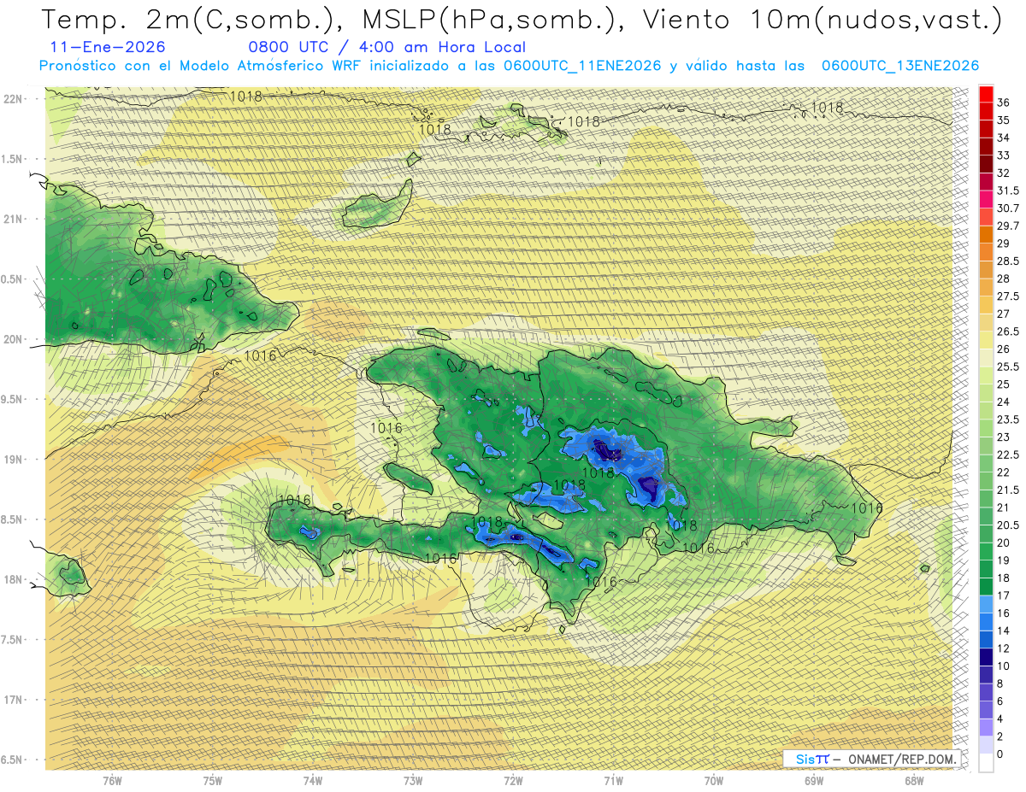
Task: Click the "73W" longitude label
Action: [413, 780]
